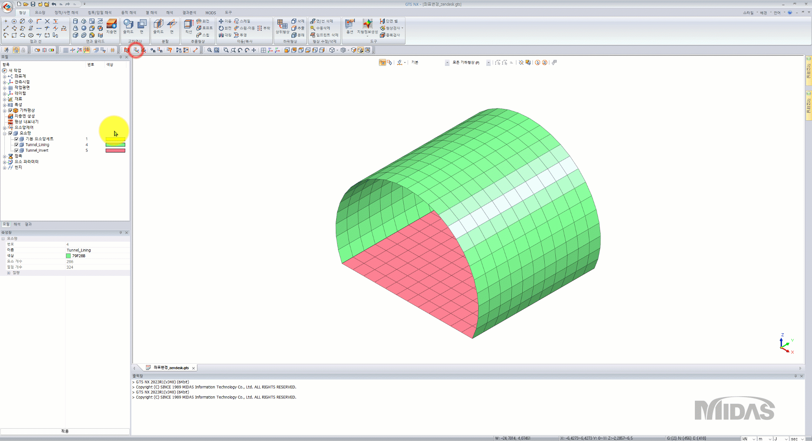Image resolution: width=812 pixels, height=441 pixels.
Task: Click the Open file folder icon
Action: pos(26,4)
